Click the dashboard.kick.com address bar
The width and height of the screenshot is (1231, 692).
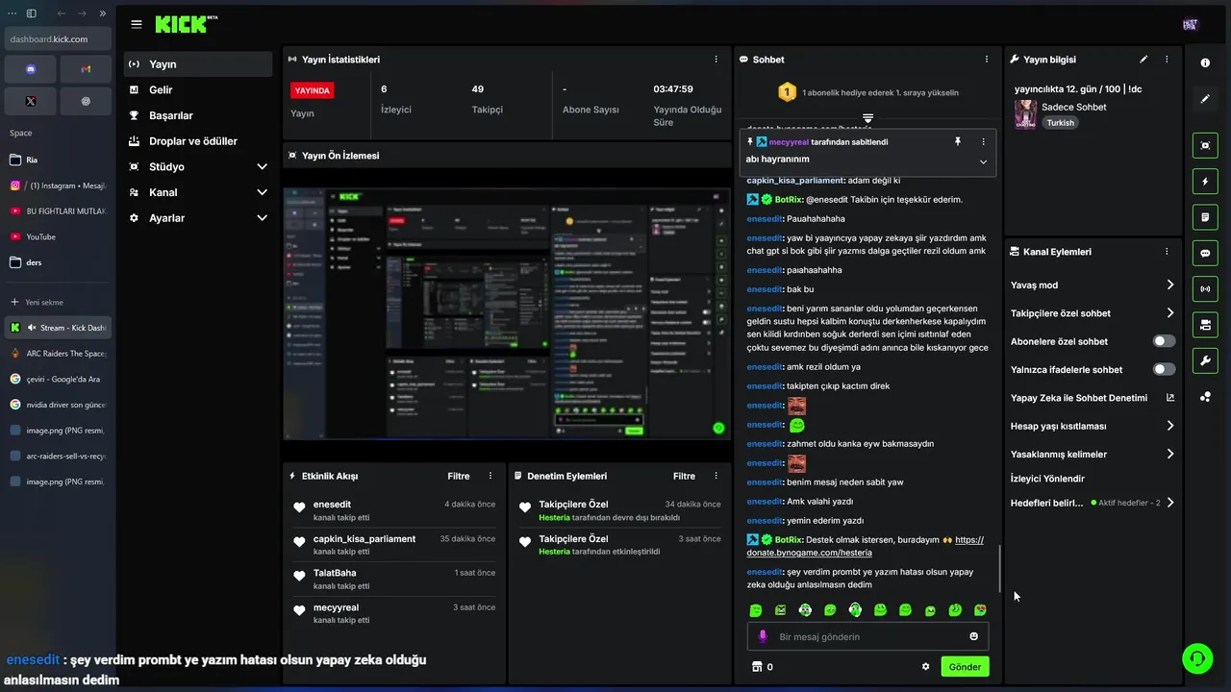click(x=58, y=38)
